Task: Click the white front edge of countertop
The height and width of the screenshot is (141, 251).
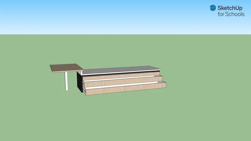Action: (x=121, y=73)
